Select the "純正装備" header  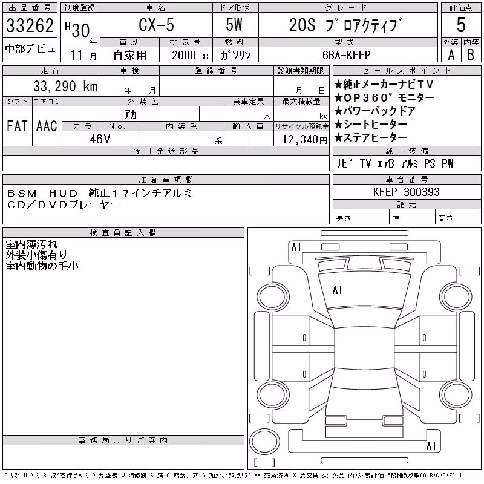click(407, 151)
